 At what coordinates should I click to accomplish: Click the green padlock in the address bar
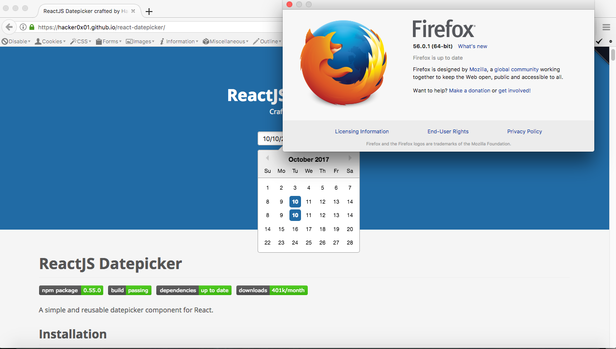coord(32,27)
